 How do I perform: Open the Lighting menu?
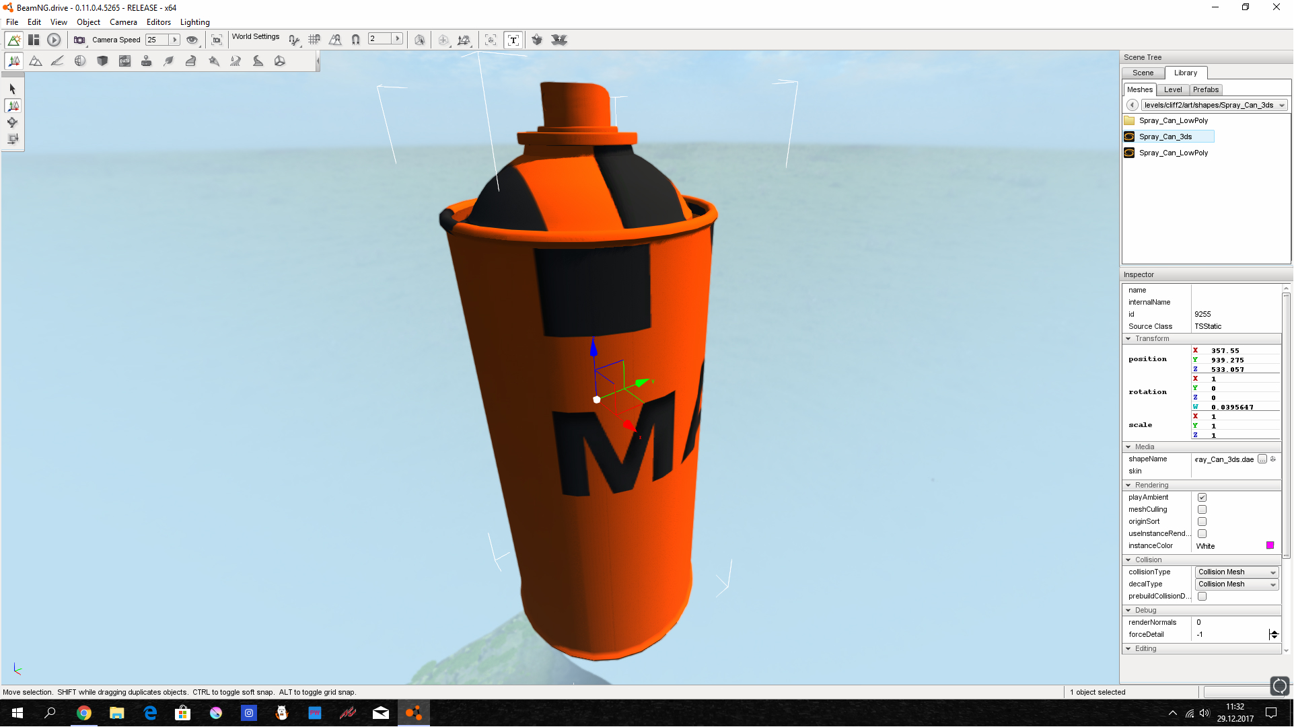coord(194,22)
